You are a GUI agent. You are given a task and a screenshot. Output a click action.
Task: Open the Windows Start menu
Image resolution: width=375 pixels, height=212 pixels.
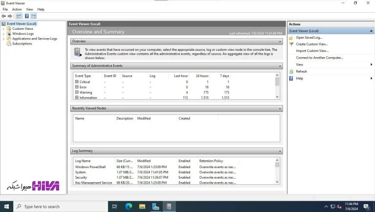(6, 207)
